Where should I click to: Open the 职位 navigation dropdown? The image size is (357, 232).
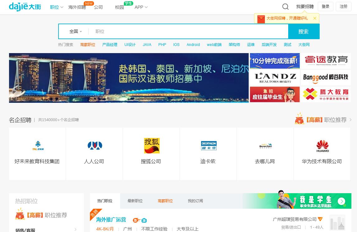coord(56,7)
